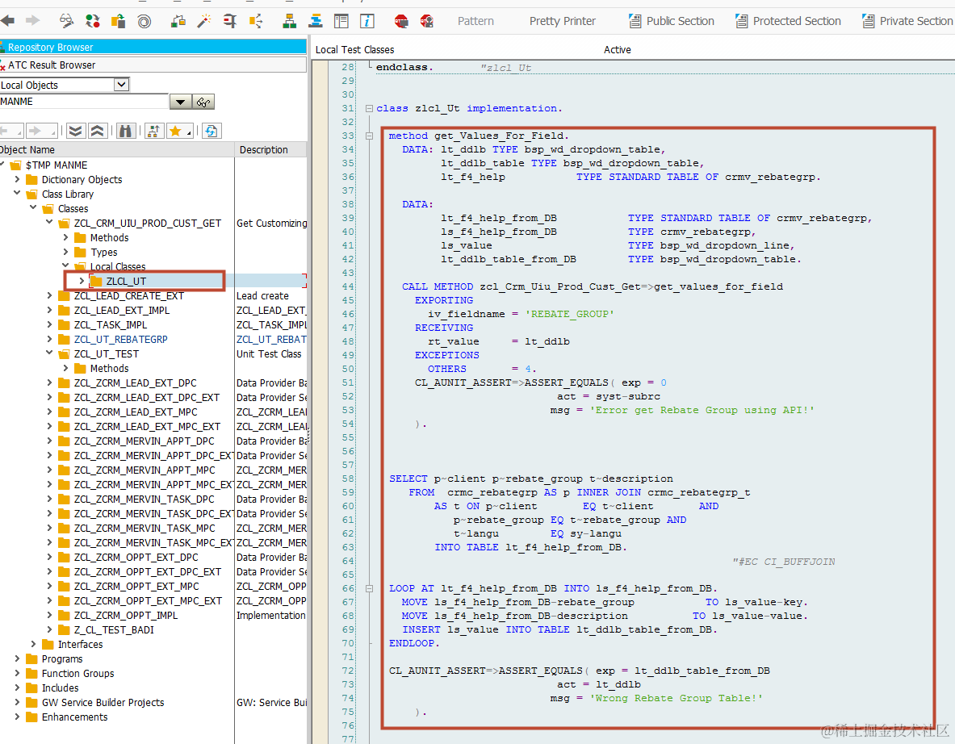955x744 pixels.
Task: Click the grey forward arrow in top toolbar
Action: [x=32, y=21]
